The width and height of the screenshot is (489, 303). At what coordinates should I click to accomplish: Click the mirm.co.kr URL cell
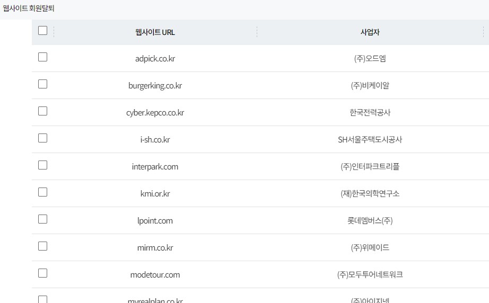pyautogui.click(x=155, y=248)
